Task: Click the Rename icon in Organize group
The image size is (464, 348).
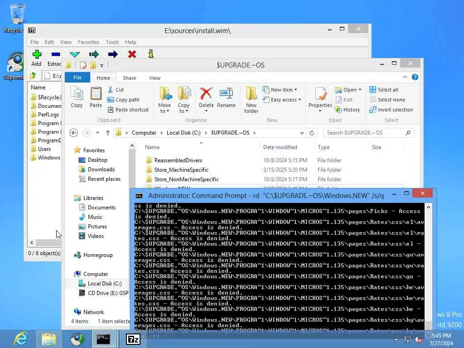Action: 227,93
